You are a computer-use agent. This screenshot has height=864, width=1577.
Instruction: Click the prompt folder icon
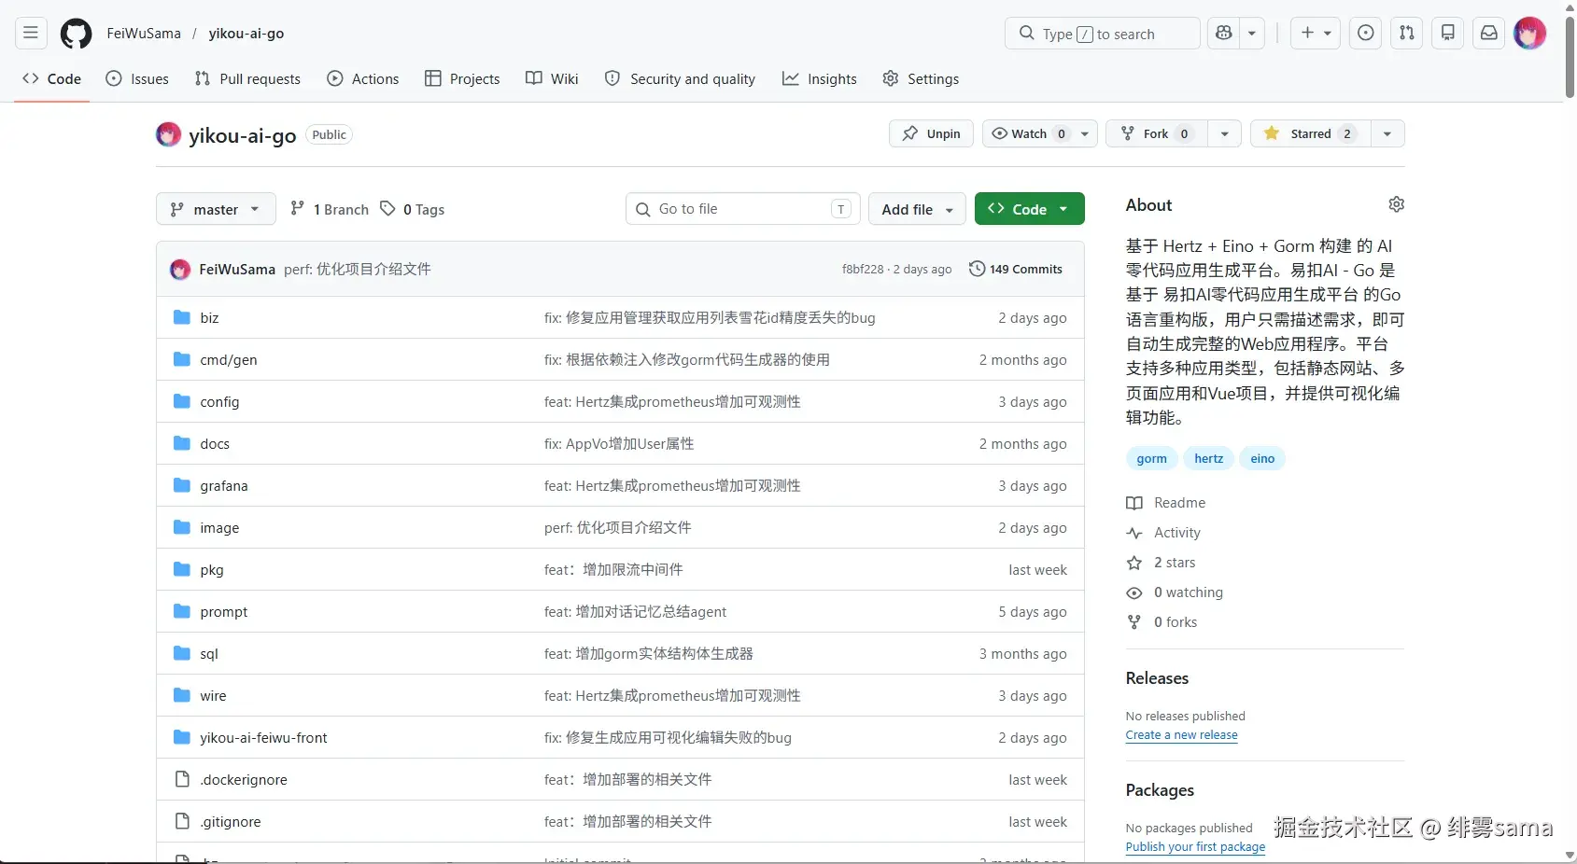[182, 611]
